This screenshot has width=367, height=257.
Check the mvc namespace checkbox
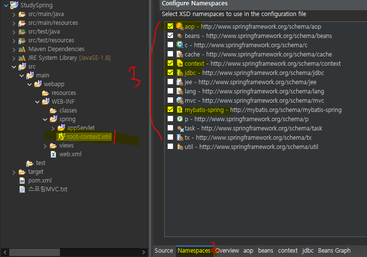pos(170,100)
